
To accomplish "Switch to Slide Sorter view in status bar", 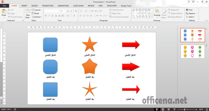I will (x=163, y=109).
